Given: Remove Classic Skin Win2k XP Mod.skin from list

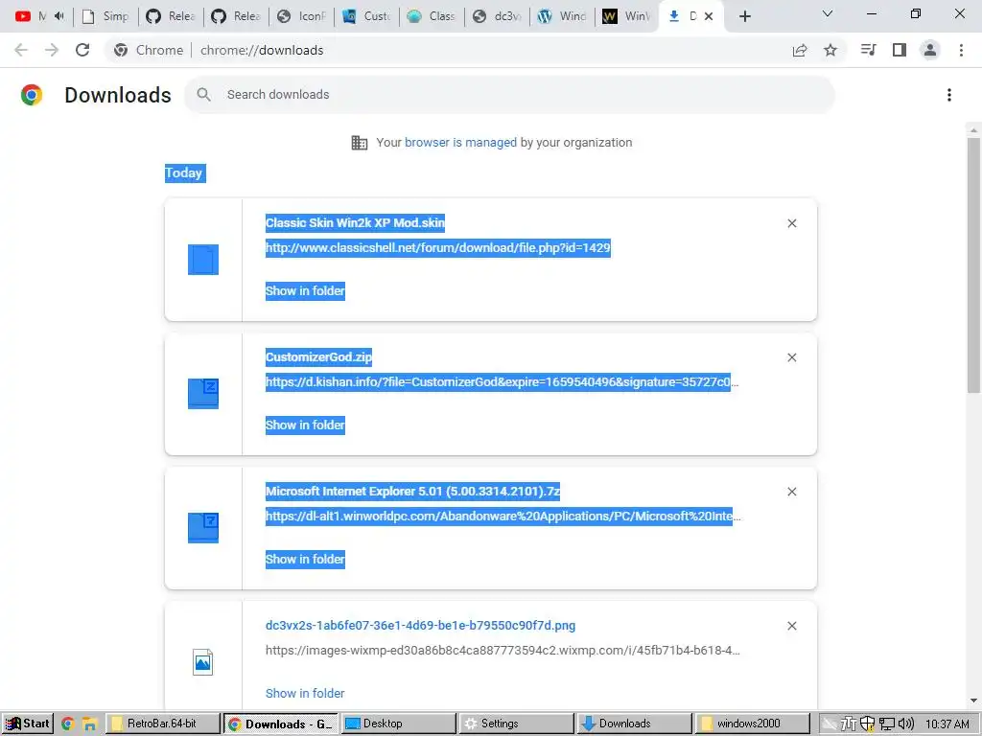Looking at the screenshot, I should [791, 223].
